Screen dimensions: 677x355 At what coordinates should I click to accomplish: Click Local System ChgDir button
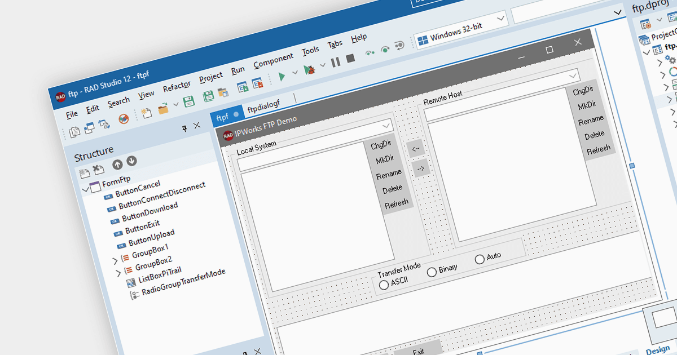tap(381, 145)
